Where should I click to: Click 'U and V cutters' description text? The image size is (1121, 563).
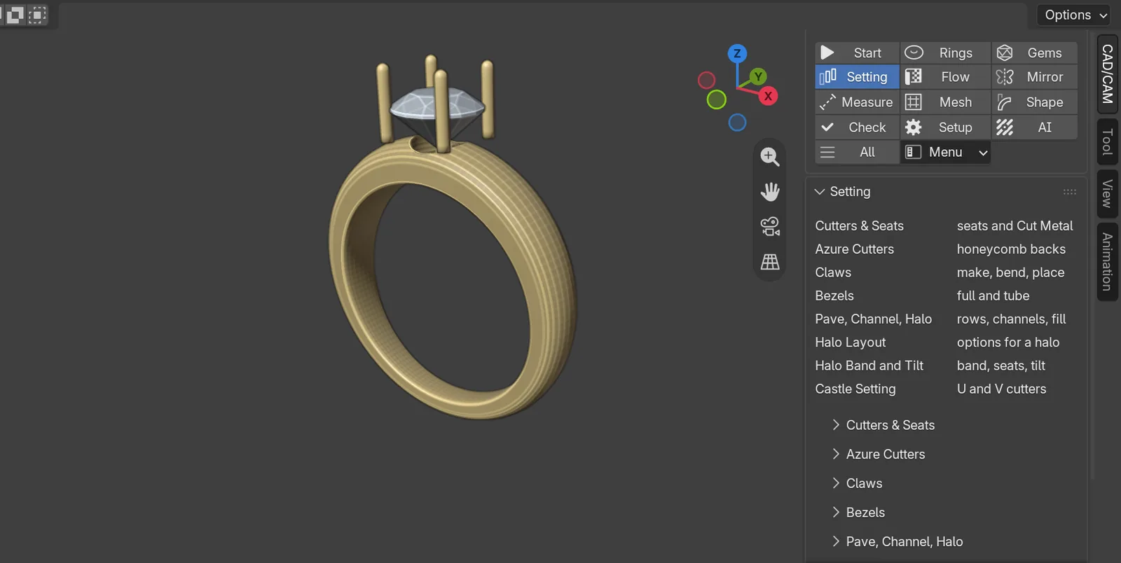point(1001,389)
